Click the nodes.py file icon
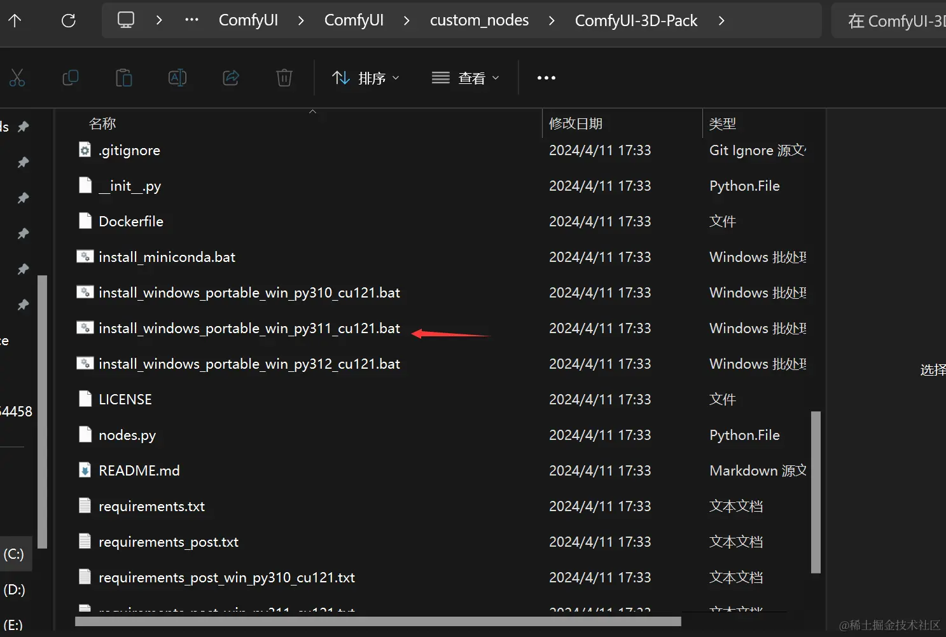Screen dimensions: 946x637 85,434
